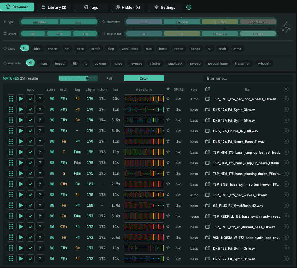
Task: Open folder for DNS_174_F#_Synth_38.wav
Action: coord(208,109)
